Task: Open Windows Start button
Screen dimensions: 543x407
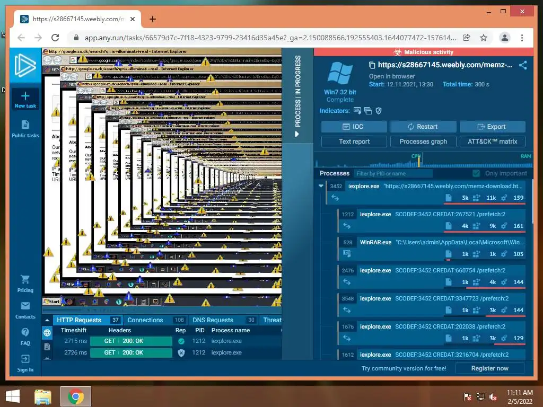Action: click(13, 396)
